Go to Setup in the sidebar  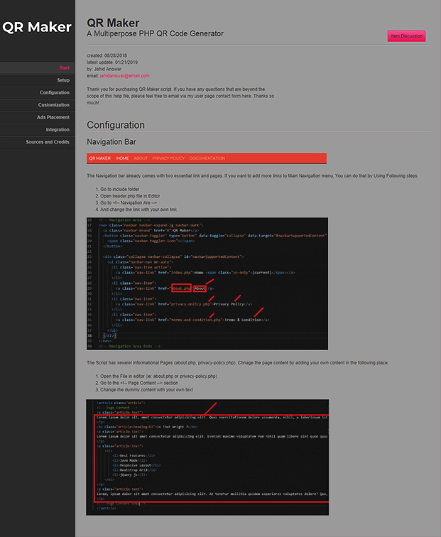(63, 80)
